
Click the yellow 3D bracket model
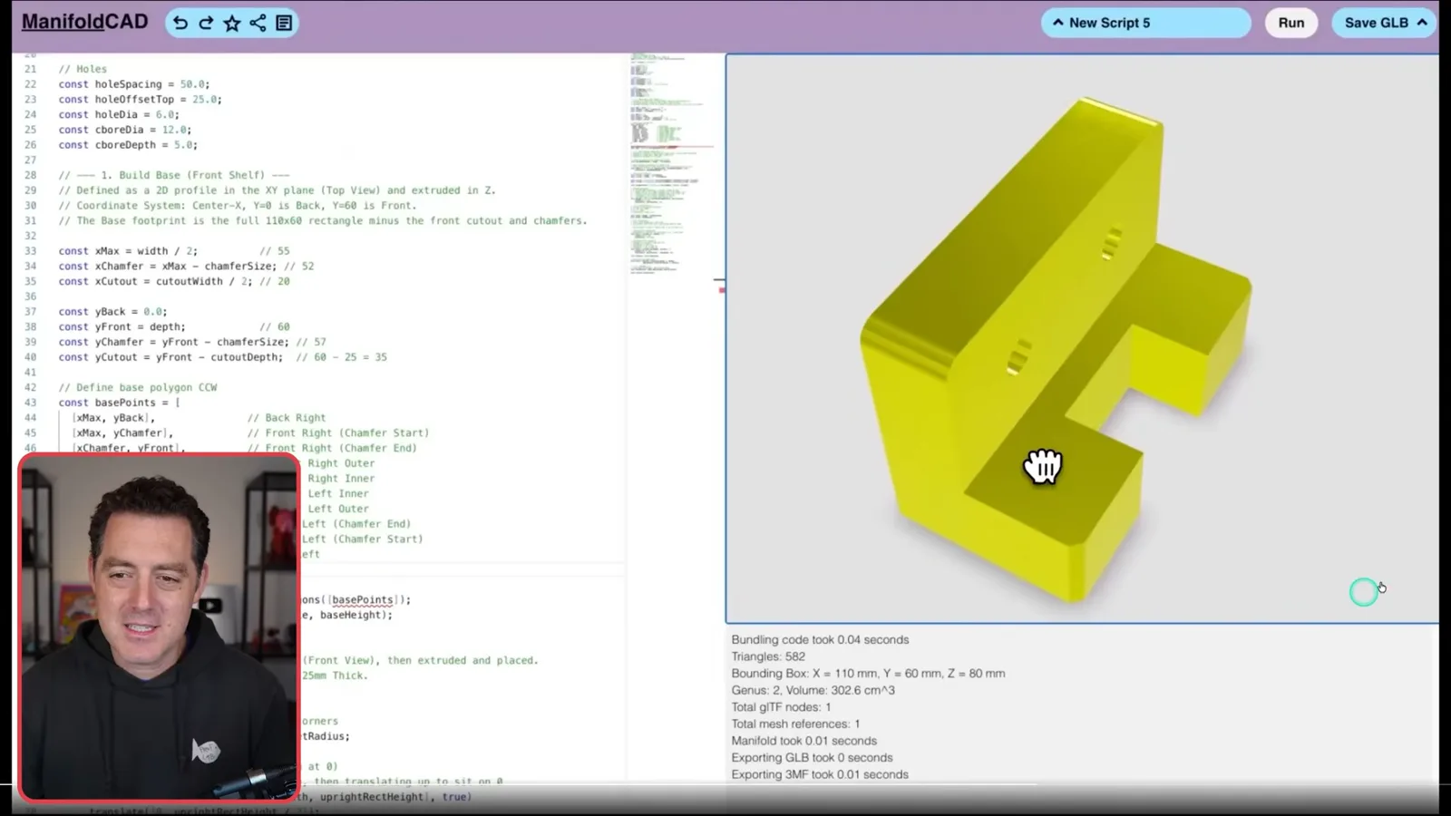[x=1057, y=349]
